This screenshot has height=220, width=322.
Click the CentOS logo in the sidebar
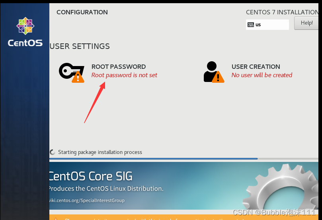tap(25, 26)
